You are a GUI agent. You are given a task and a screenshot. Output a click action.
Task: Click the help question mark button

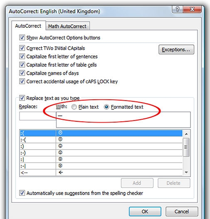click(178, 10)
